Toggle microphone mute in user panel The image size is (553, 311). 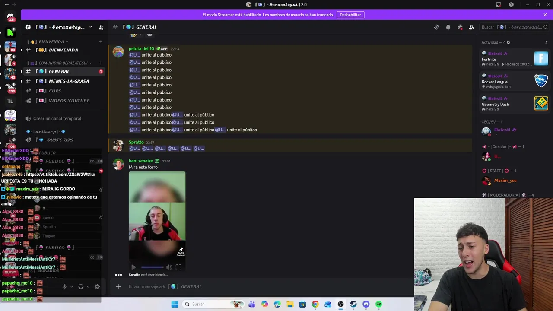point(64,286)
